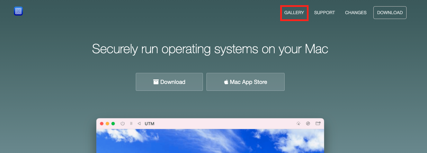The image size is (427, 153).
Task: Click the pause icon in UTM window
Action: [131, 124]
